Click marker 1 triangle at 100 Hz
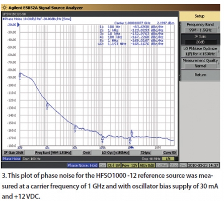 [20, 75]
